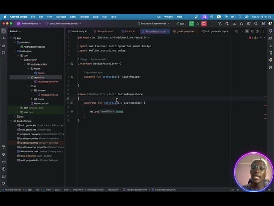Screen dimensions: 274x206
Task: Open the App Quality Insights gem icon
Action: (4, 154)
